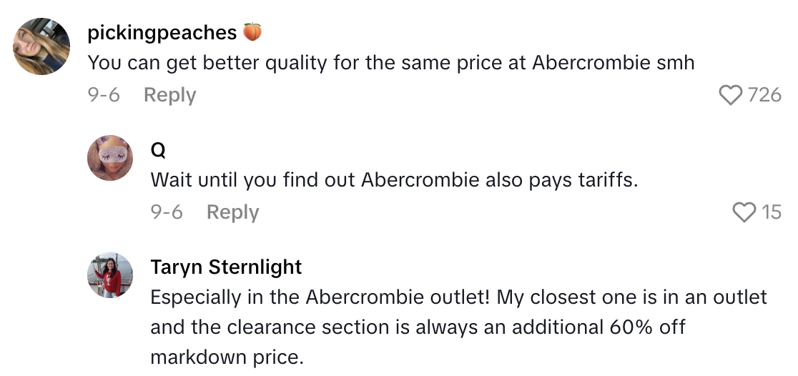Like the pickingpeaches comment with the heart

click(730, 95)
